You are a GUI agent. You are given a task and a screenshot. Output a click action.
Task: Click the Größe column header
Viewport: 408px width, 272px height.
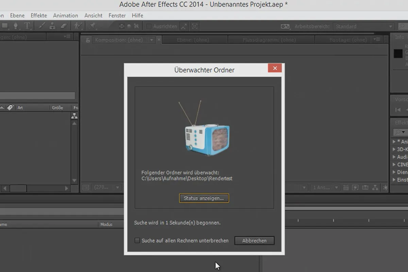coord(57,107)
